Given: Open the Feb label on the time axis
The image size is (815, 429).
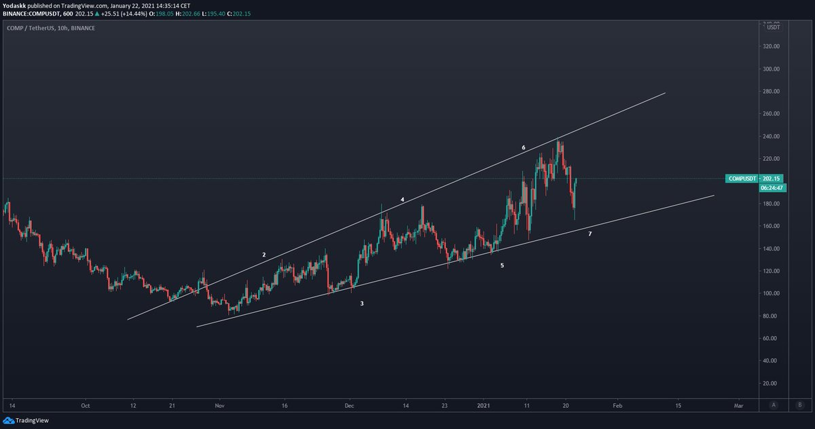Looking at the screenshot, I should (617, 405).
